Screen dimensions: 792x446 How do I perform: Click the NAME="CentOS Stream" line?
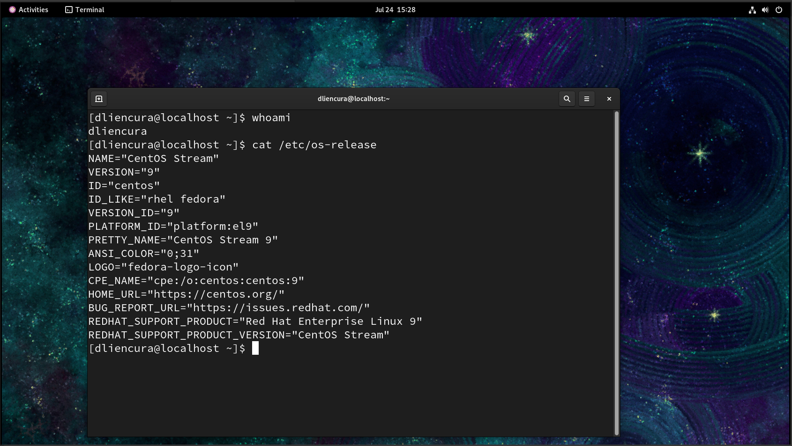154,159
